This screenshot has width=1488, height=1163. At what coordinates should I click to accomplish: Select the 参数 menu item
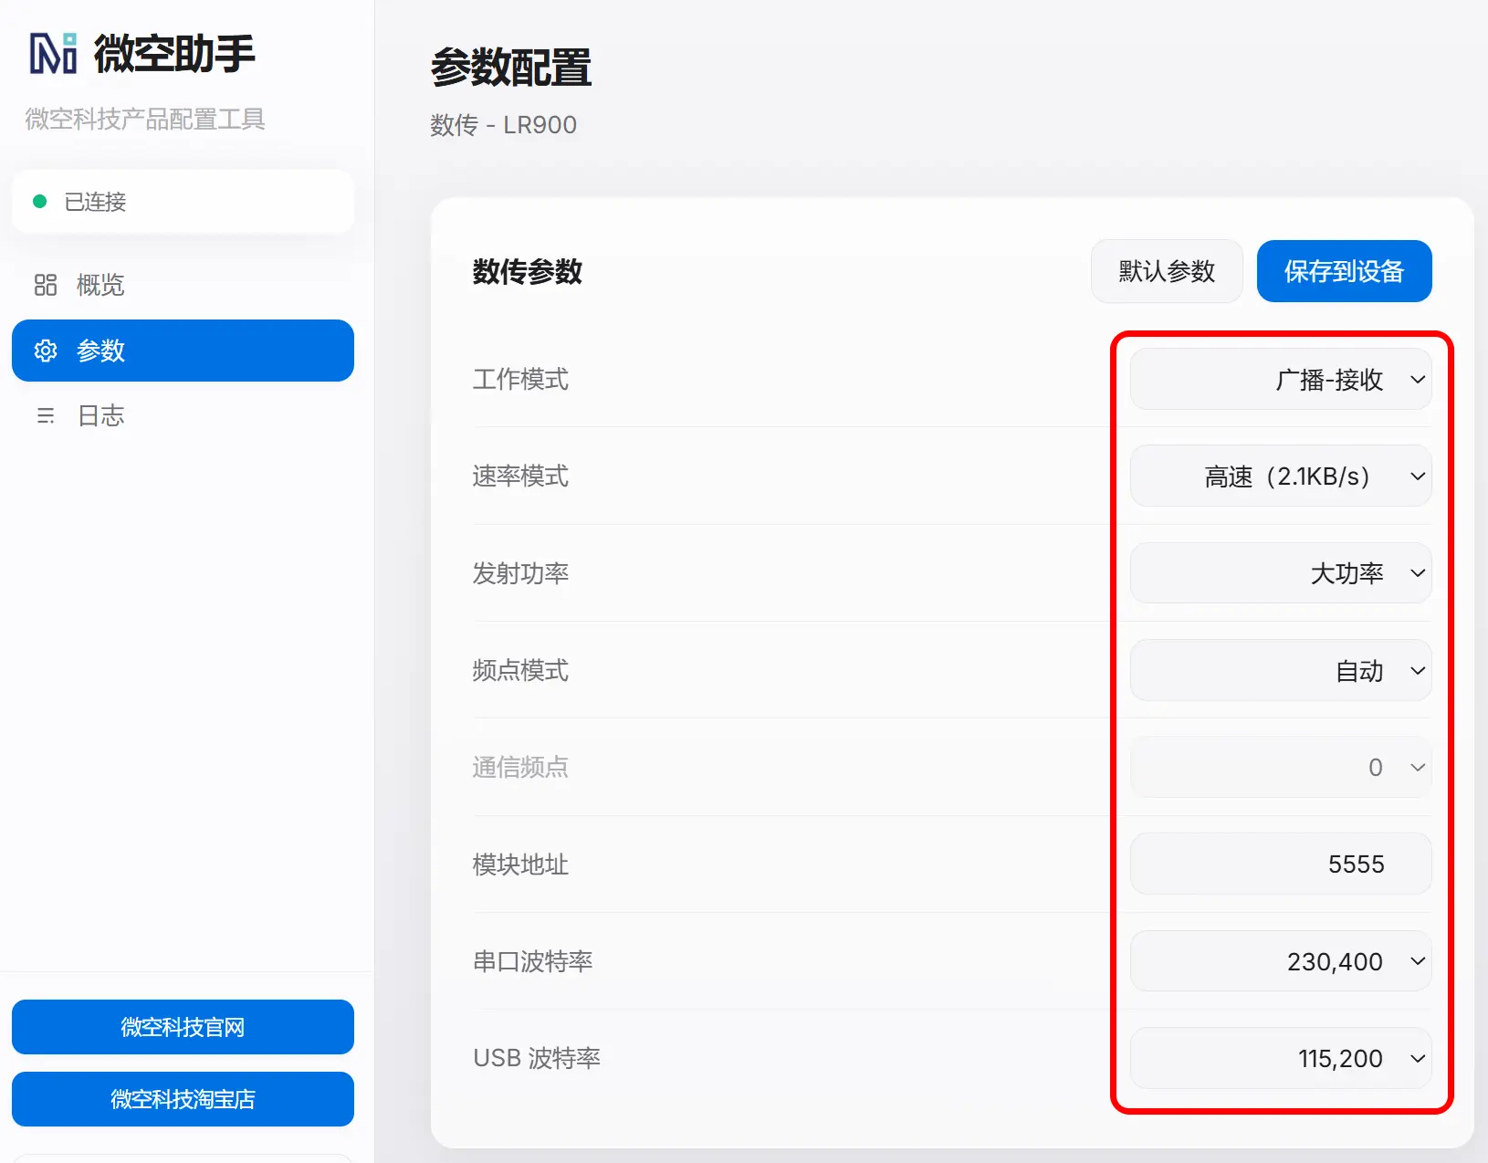(183, 351)
